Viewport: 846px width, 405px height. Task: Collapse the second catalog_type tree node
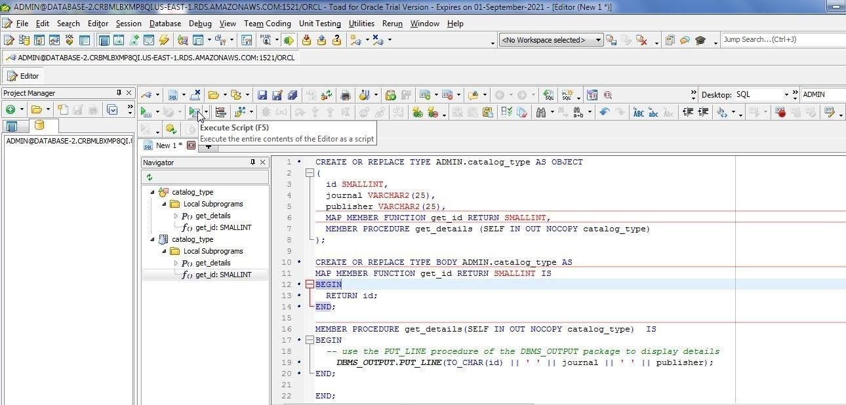(x=153, y=239)
